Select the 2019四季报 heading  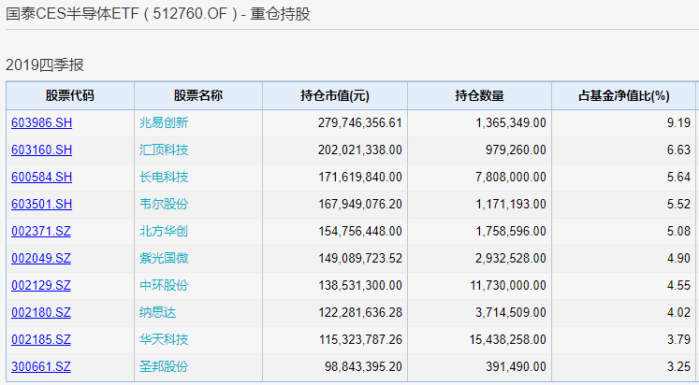(x=45, y=65)
